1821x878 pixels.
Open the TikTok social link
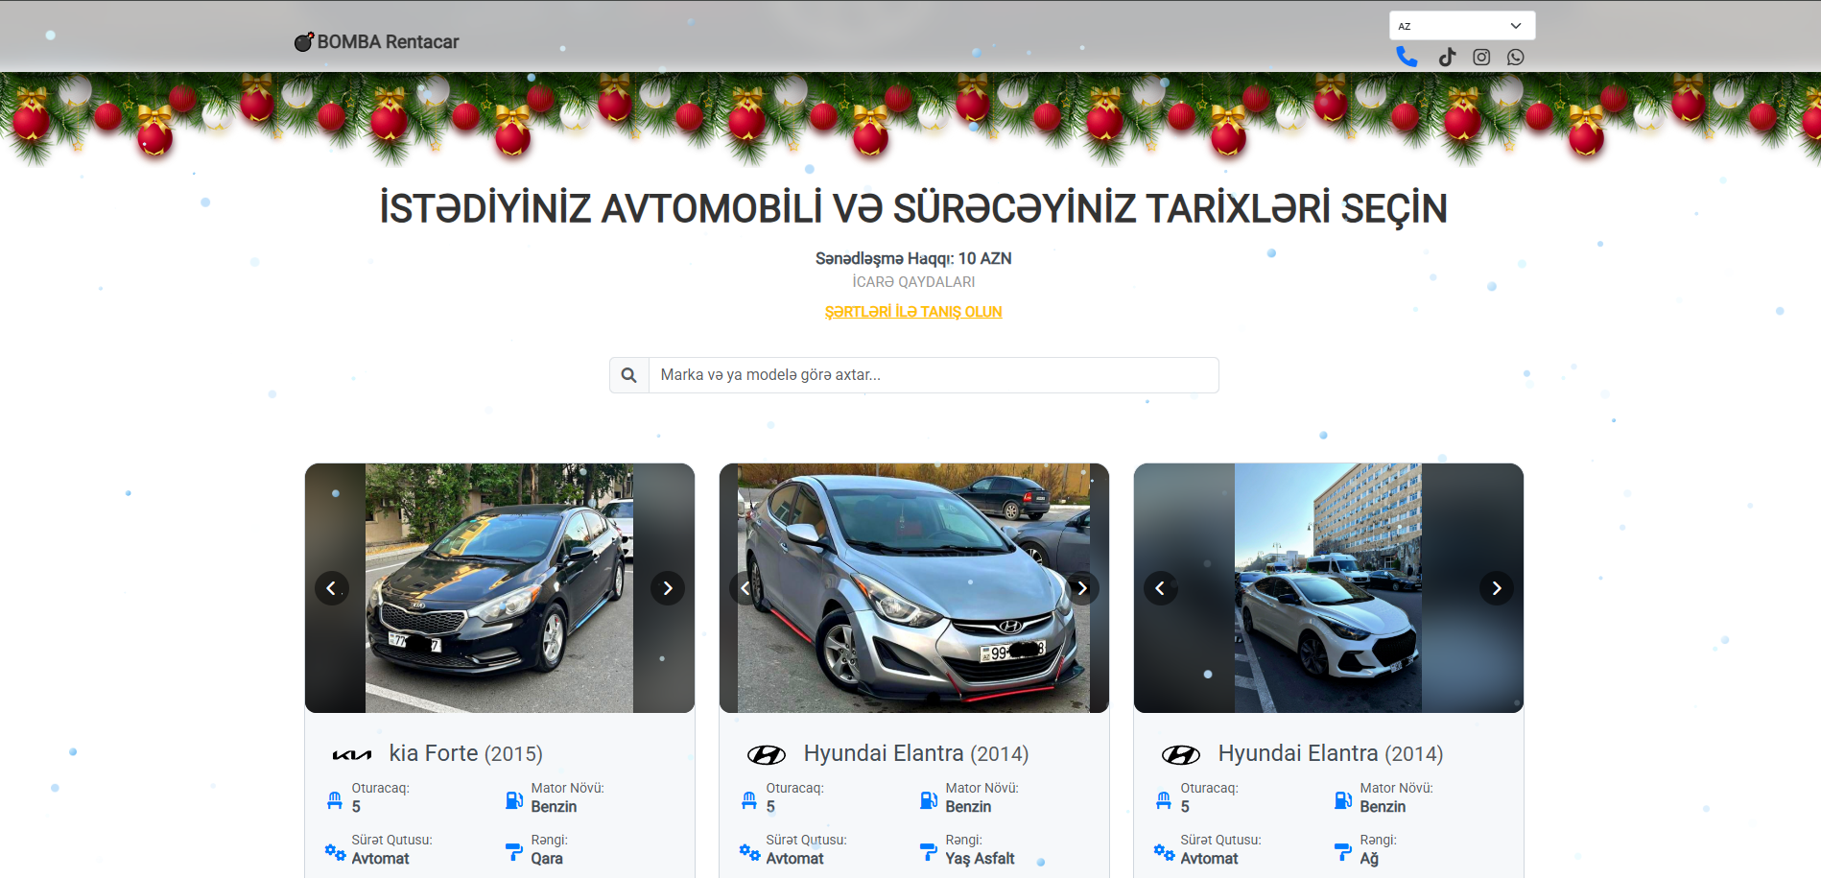click(1447, 58)
